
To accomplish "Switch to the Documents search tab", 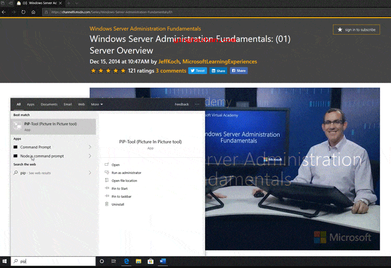I will click(49, 104).
